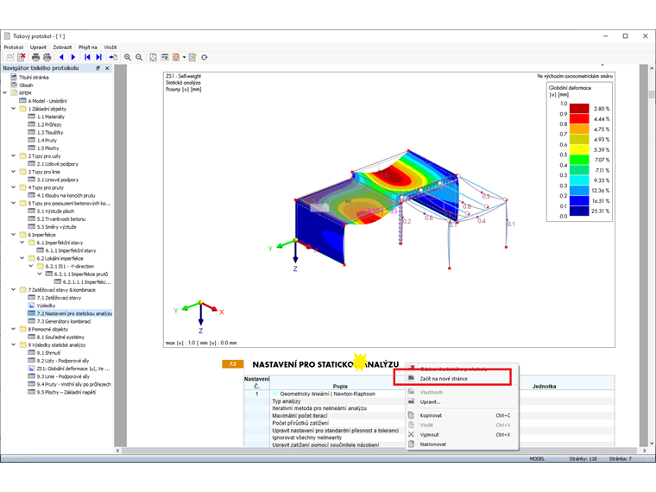
Task: Open the Vložit menu
Action: coord(110,47)
